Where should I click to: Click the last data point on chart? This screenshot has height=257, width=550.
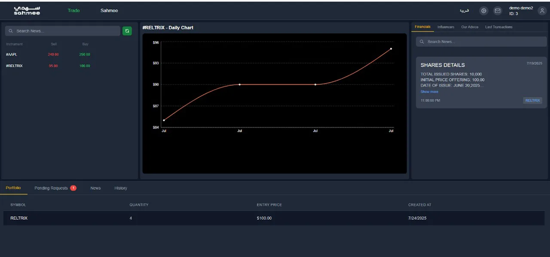(x=391, y=49)
